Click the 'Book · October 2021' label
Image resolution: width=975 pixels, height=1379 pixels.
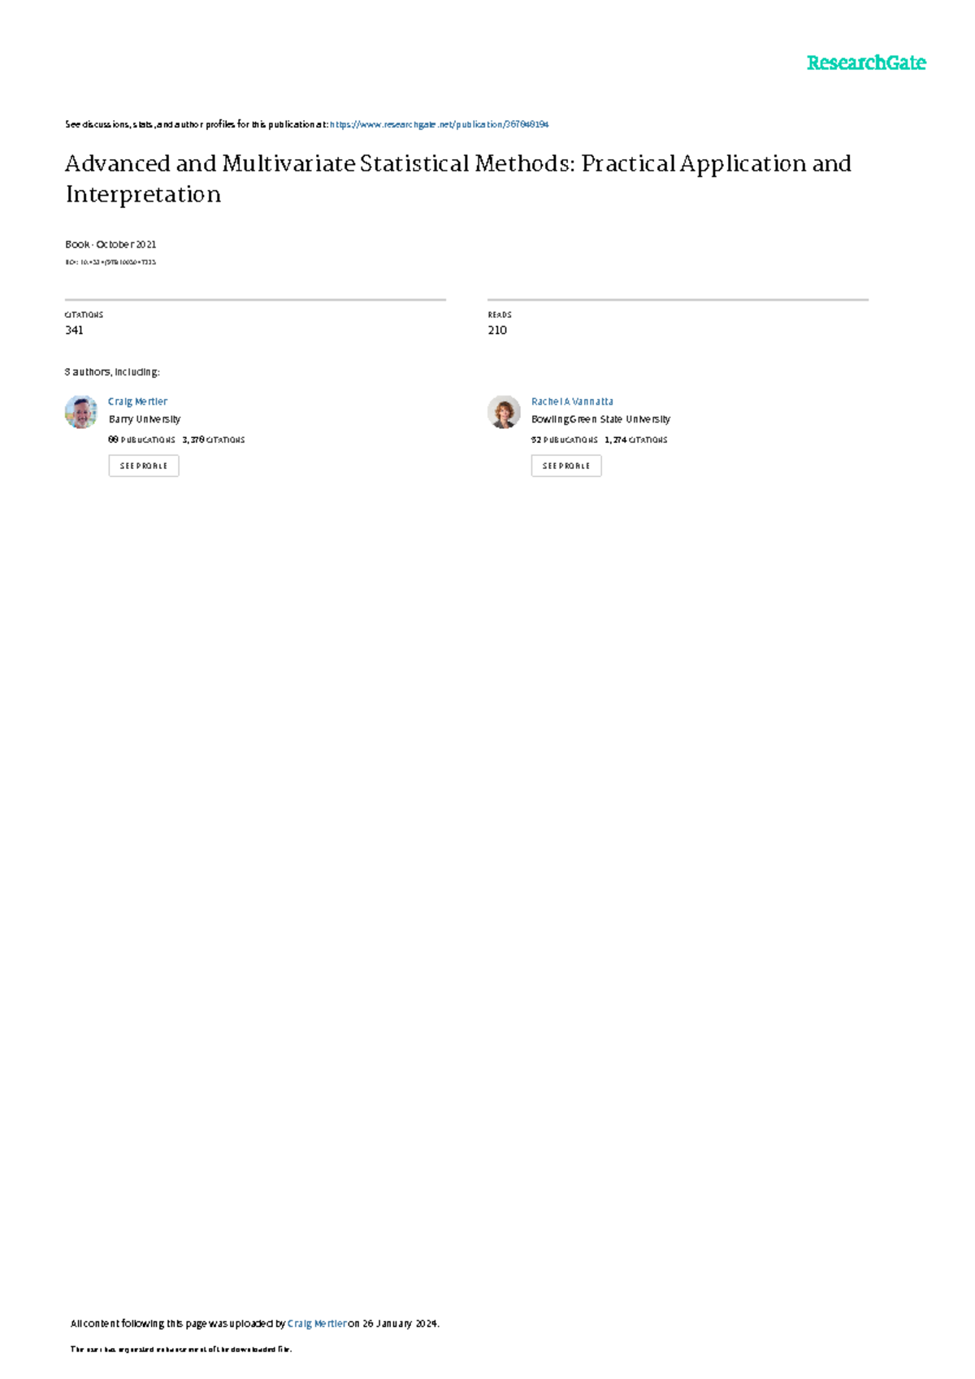point(110,245)
